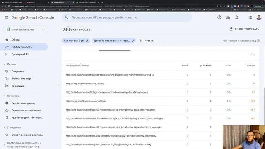Click the plus icon for new filter
Screen dimensions: 265x149
point(141,41)
